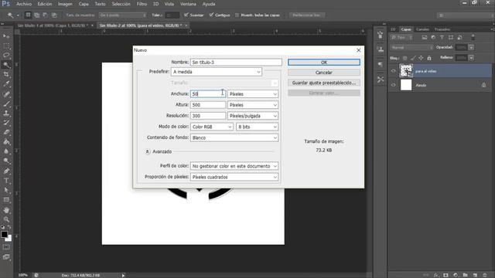Switch to the Canales tab

(422, 29)
